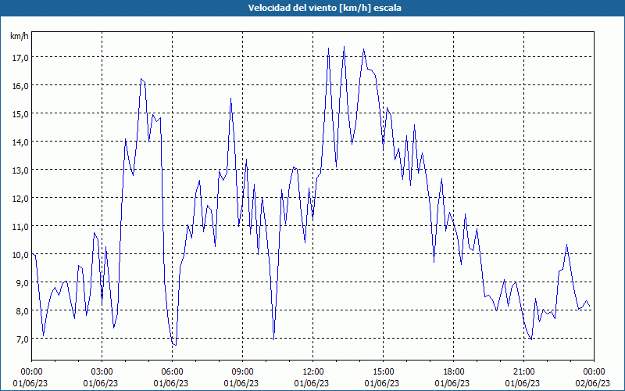
Task: Select the 7,0 y-axis label
Action: click(x=22, y=339)
